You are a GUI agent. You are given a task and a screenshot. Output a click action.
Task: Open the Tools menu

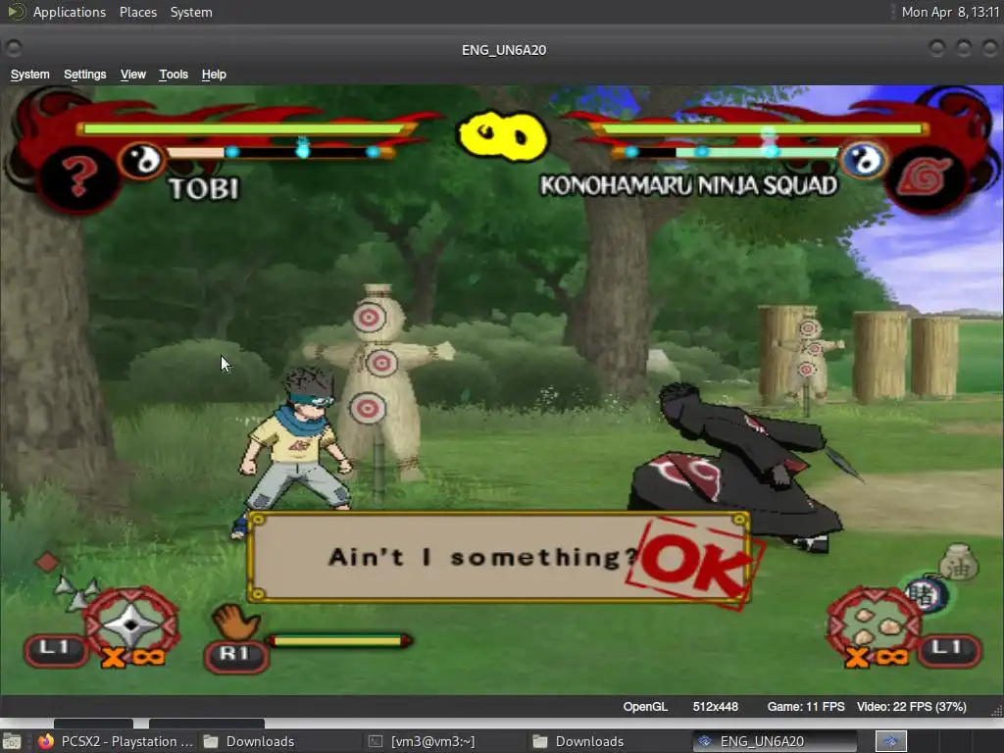174,75
